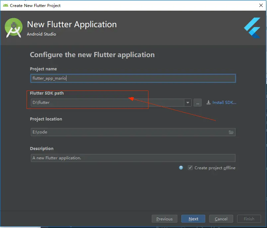Click the 'Create project offline' label text
This screenshot has width=267, height=228.
pyautogui.click(x=215, y=168)
